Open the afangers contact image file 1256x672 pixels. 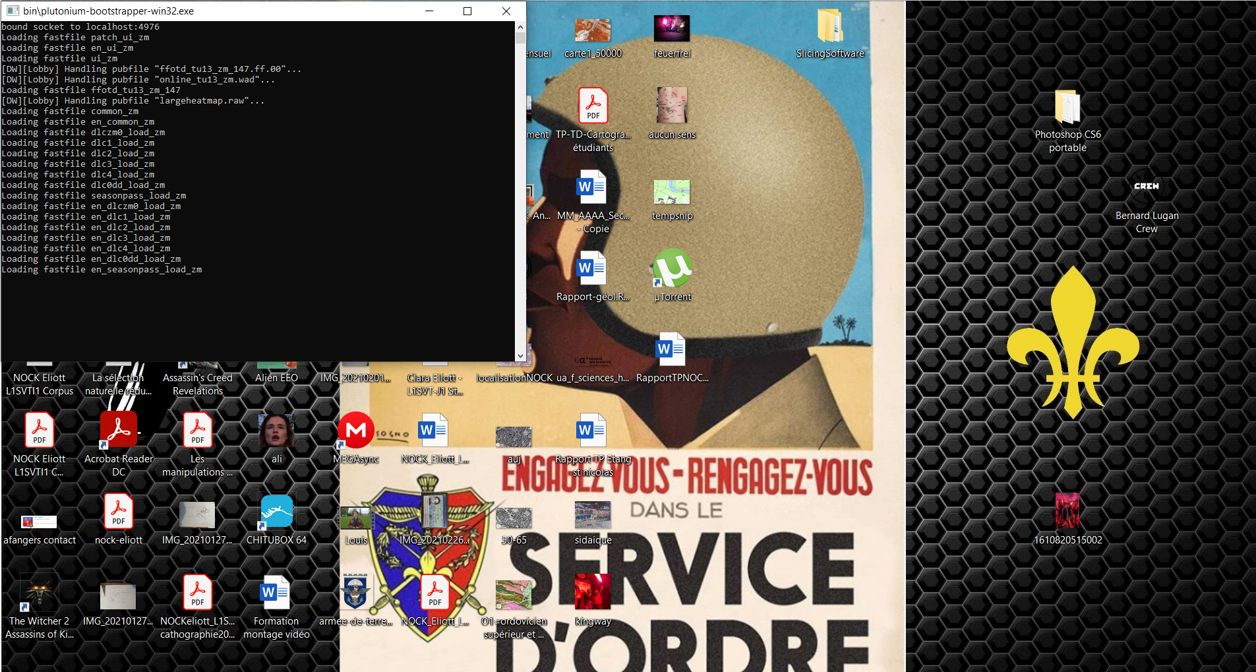(39, 522)
